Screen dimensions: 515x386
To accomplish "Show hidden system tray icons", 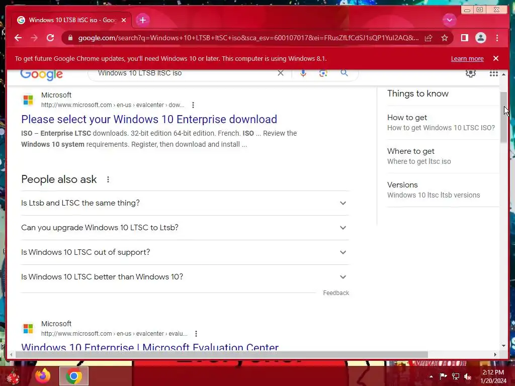I will coord(431,376).
